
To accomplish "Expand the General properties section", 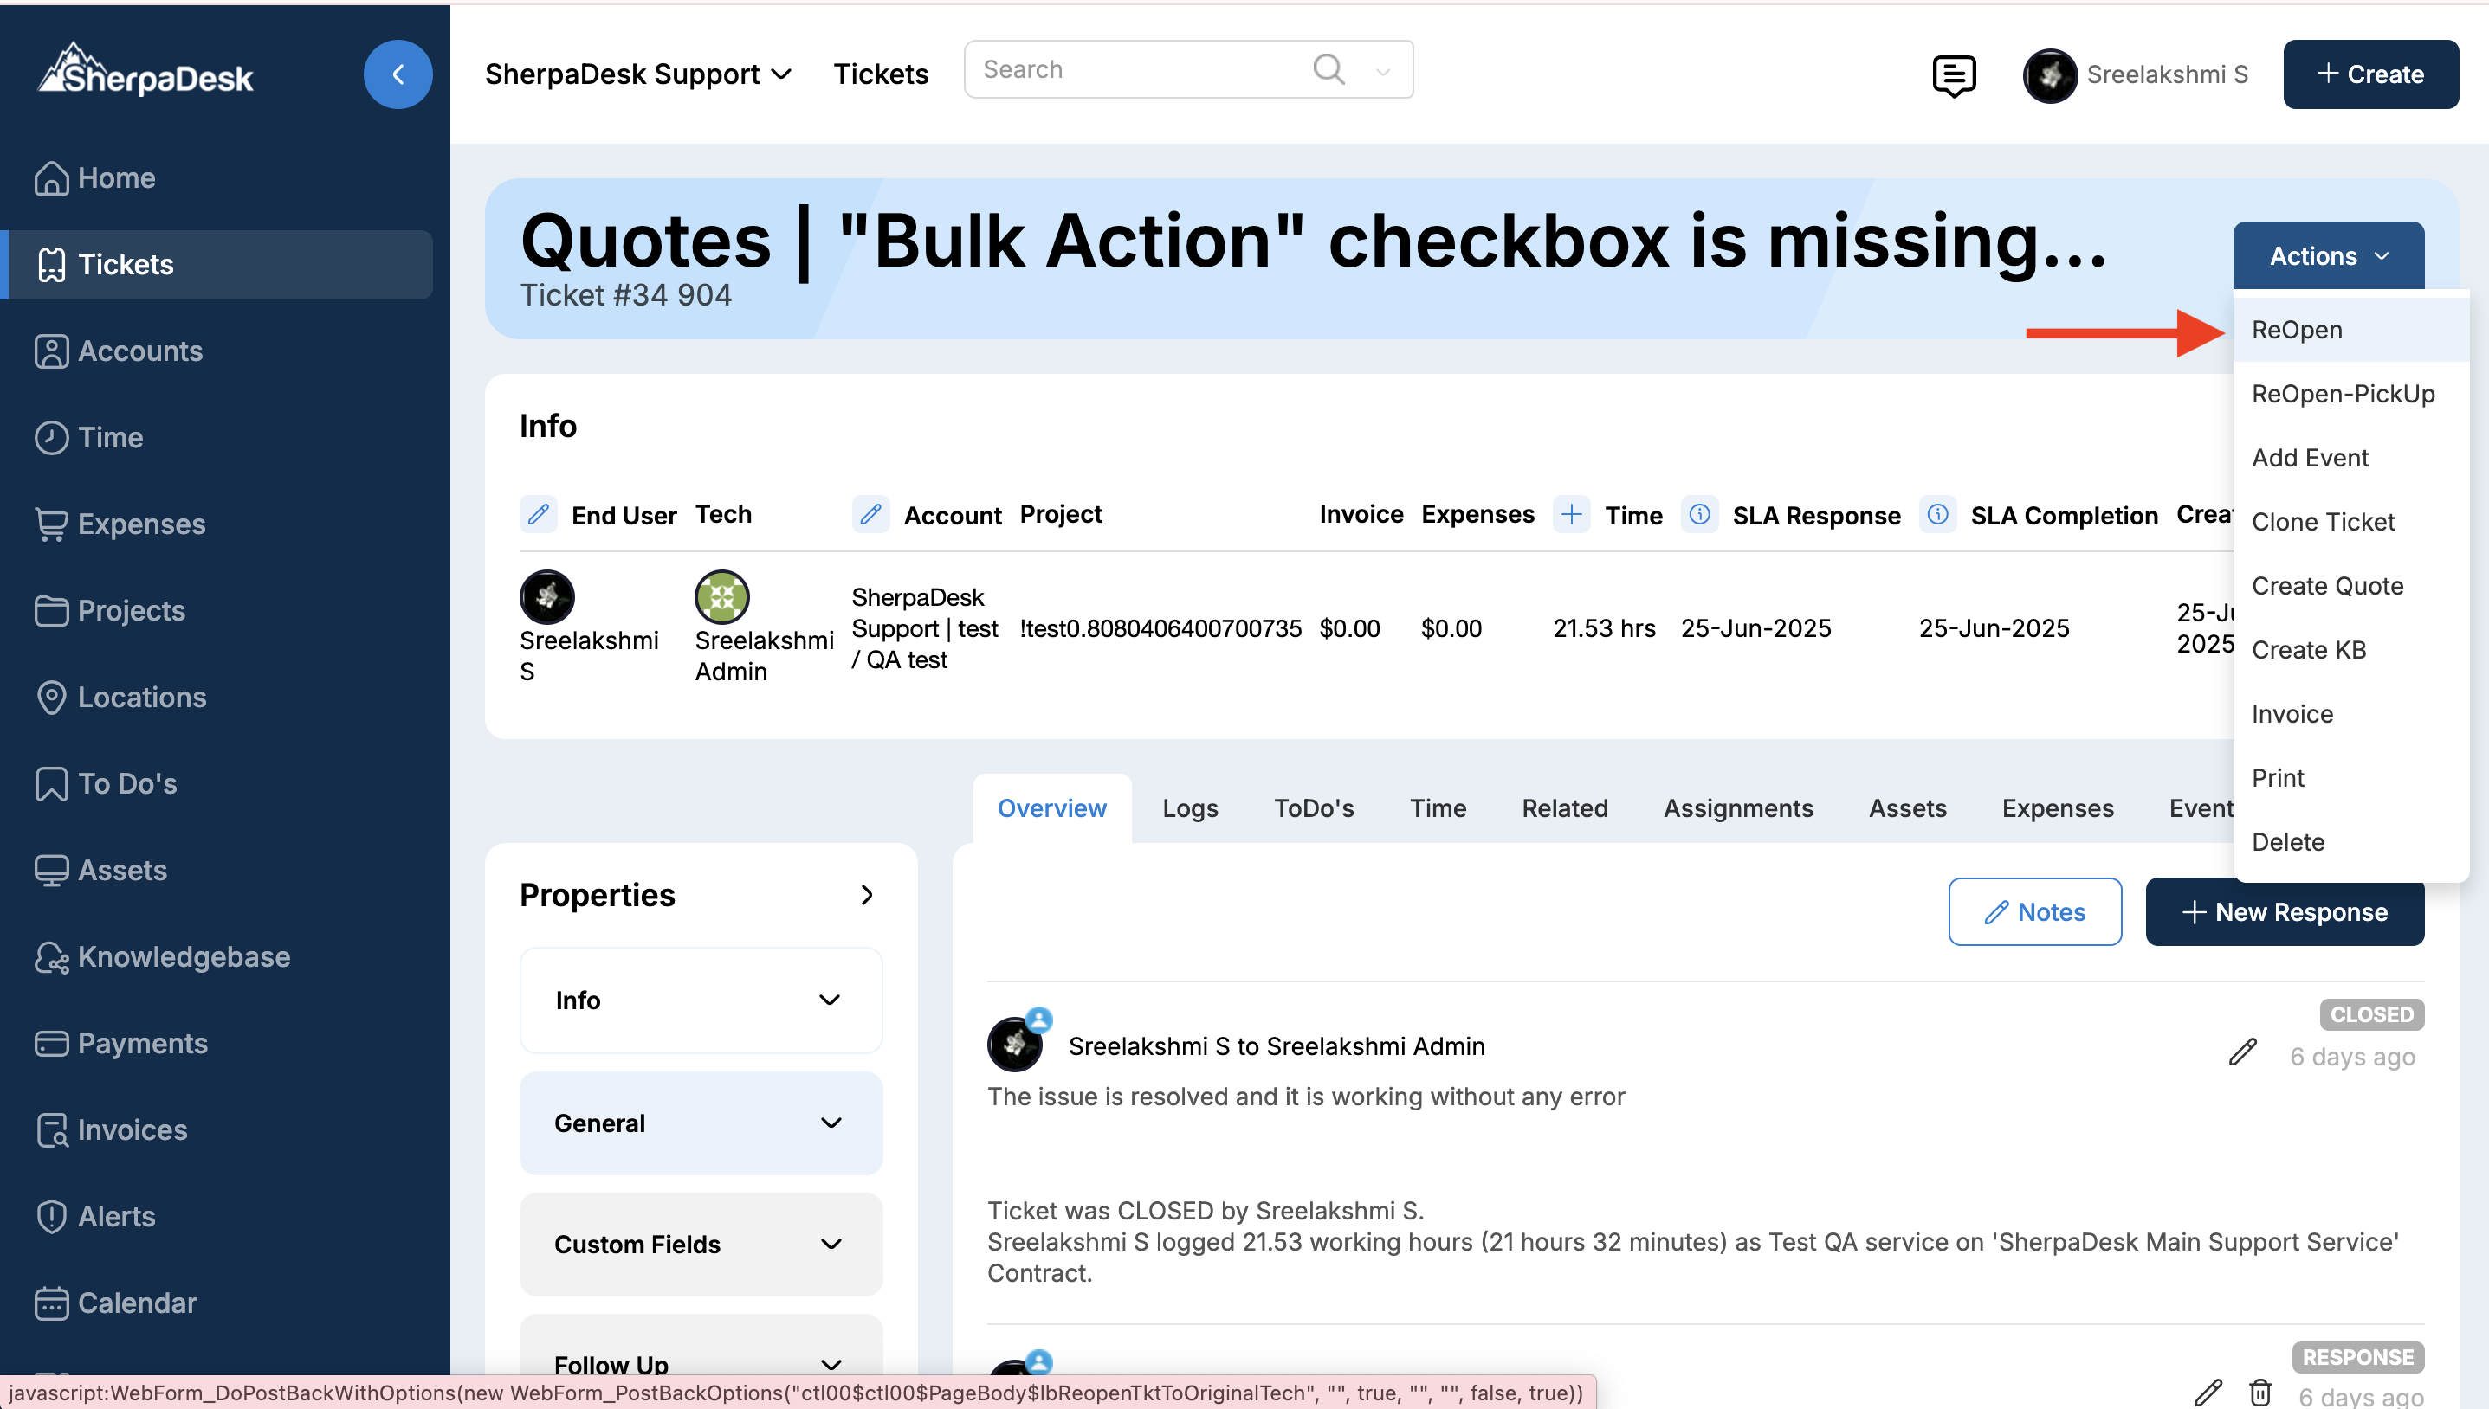I will 700,1123.
